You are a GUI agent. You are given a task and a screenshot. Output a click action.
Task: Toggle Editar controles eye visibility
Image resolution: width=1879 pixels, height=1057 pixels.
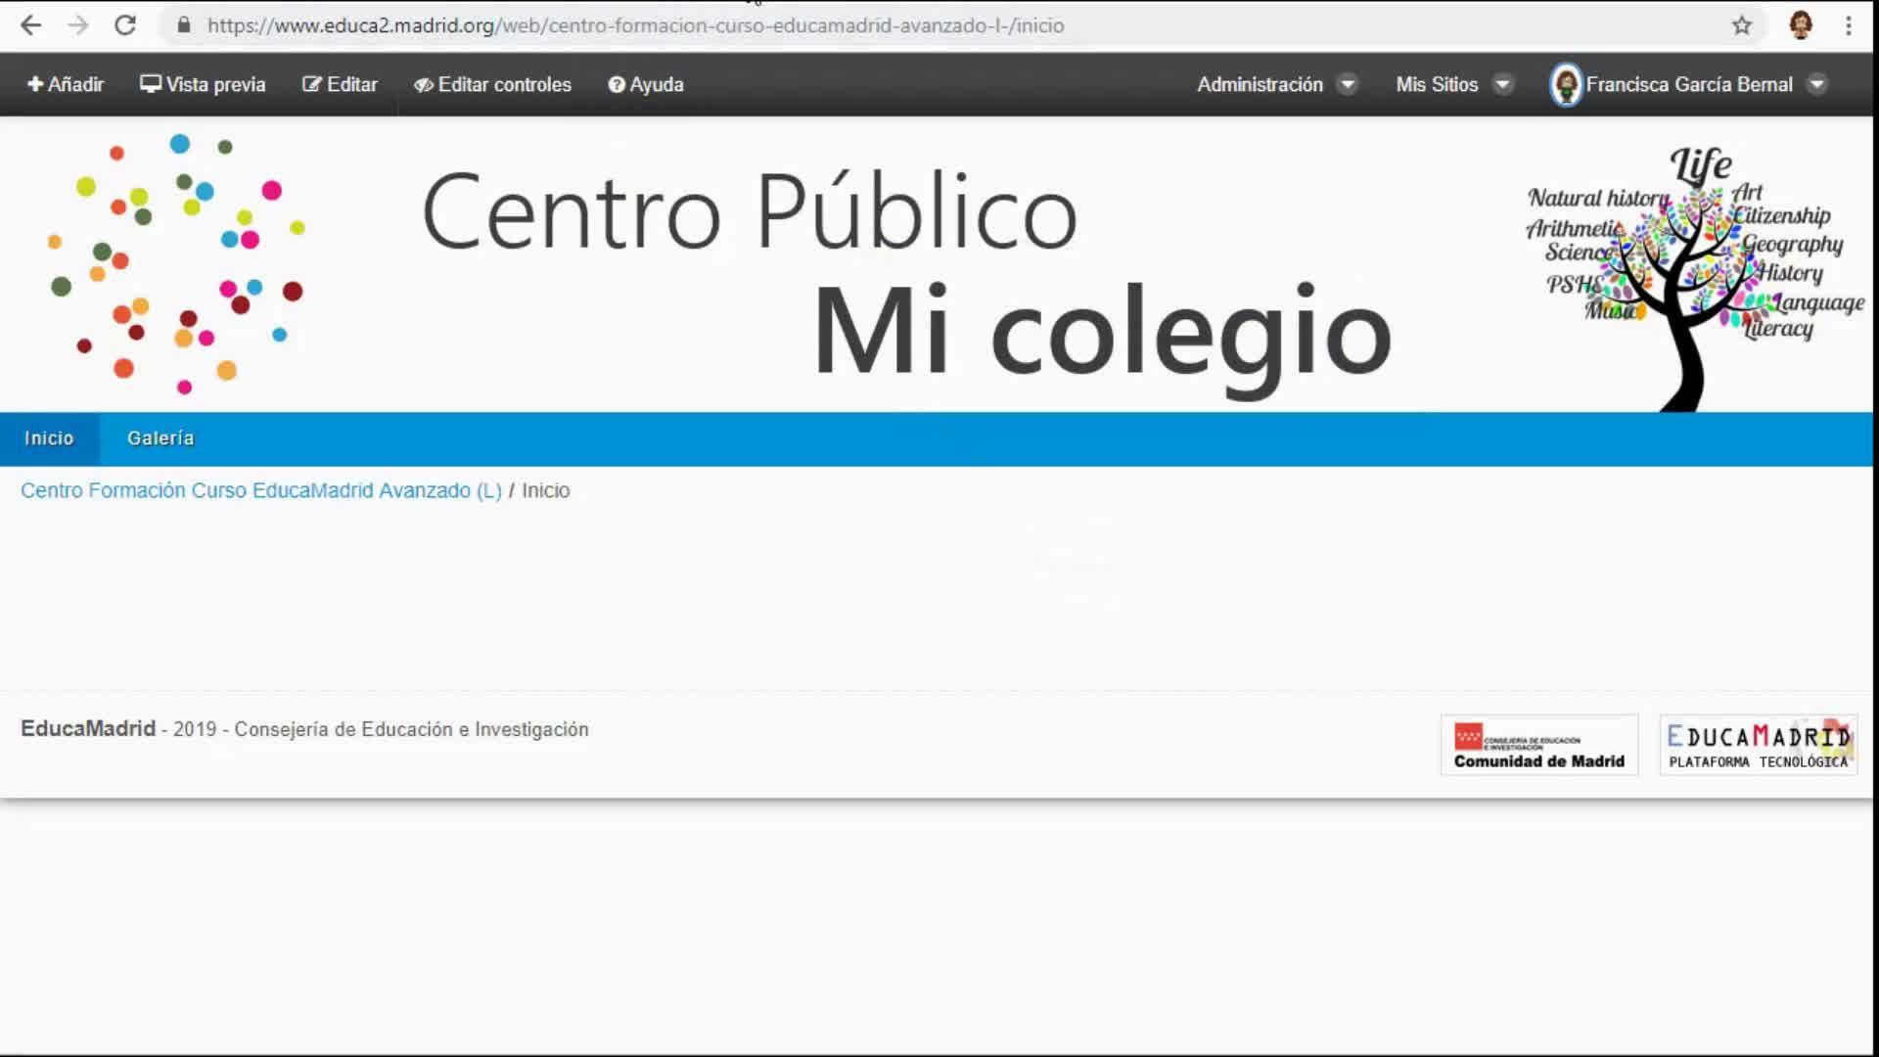coord(492,84)
